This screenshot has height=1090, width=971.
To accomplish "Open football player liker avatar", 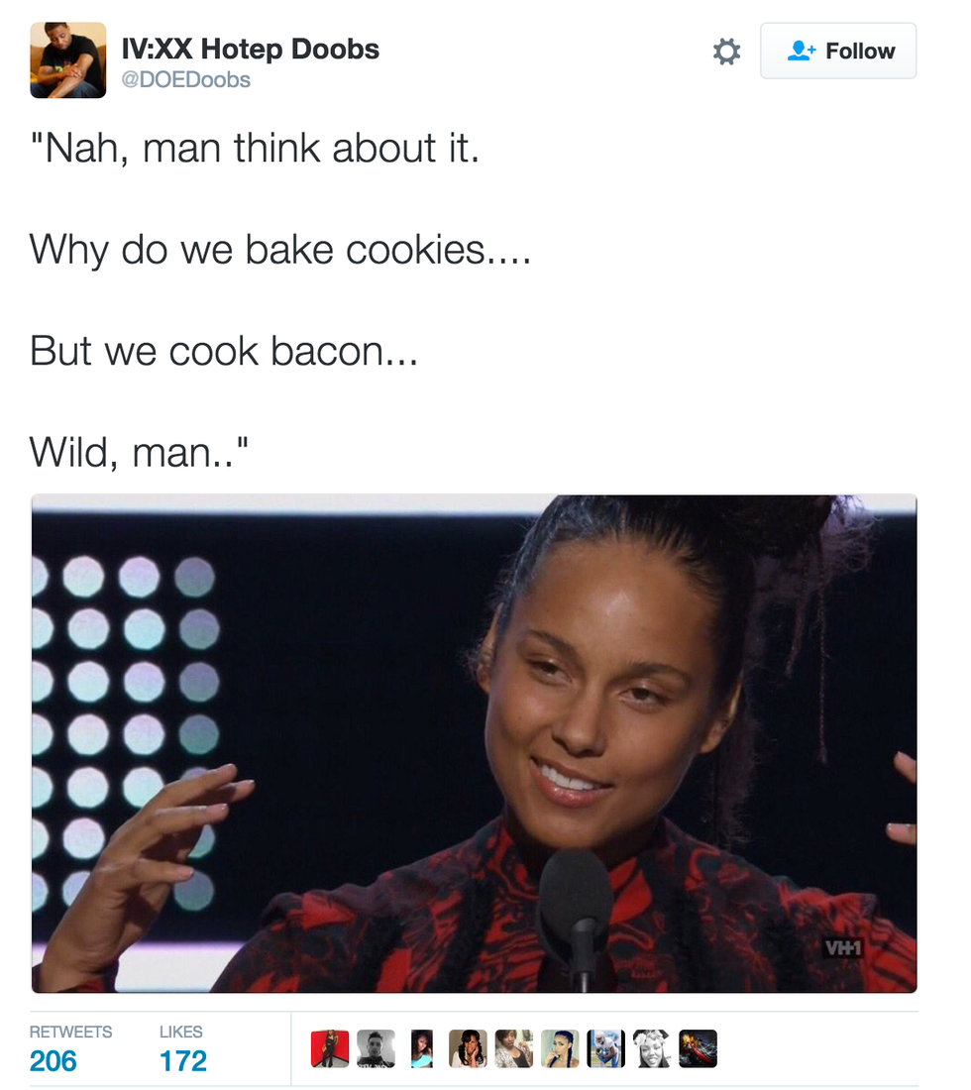I will point(605,1048).
